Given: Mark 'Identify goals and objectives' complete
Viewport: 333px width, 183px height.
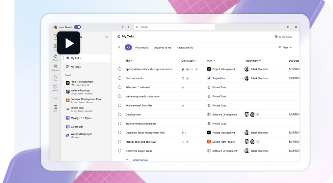Looking at the screenshot, I should (119, 142).
